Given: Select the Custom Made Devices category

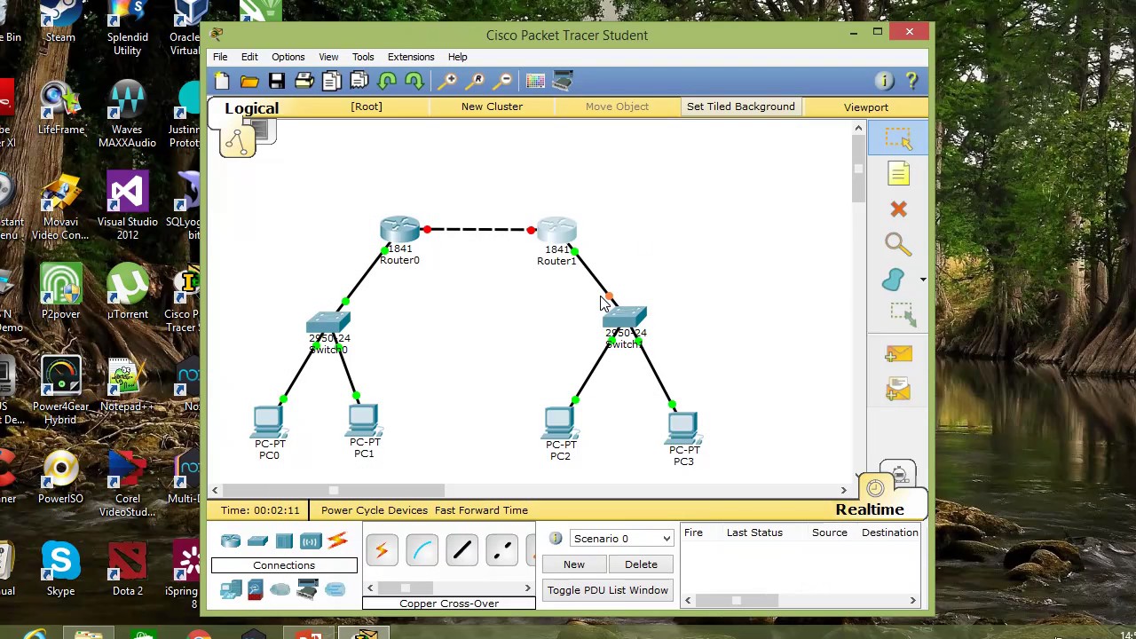Looking at the screenshot, I should click(307, 588).
